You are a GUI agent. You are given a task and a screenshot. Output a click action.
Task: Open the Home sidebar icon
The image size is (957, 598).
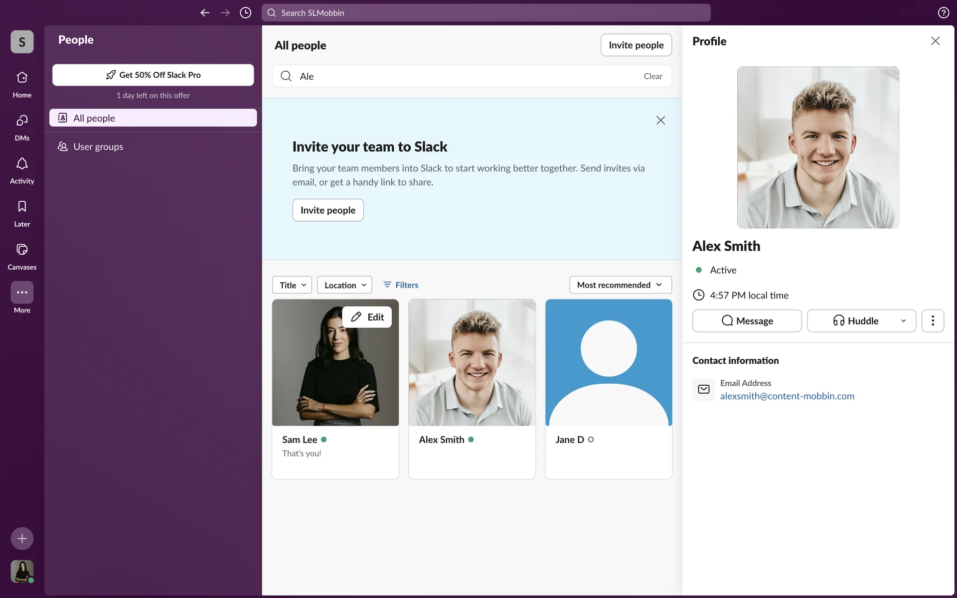pyautogui.click(x=22, y=78)
